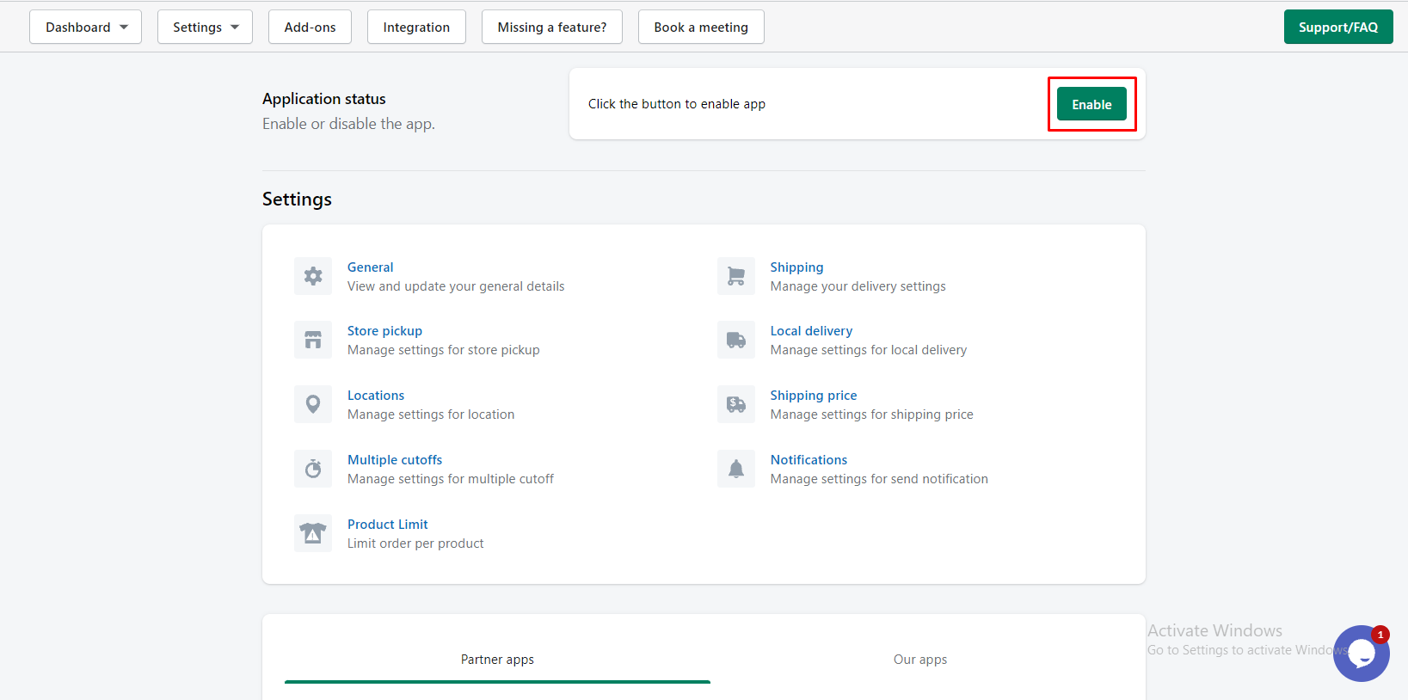The height and width of the screenshot is (700, 1408).
Task: Open the Integration page
Action: click(416, 27)
